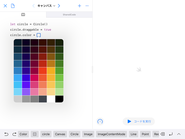
Task: Expand the suggestion bar with the up chevron
Action: [x=179, y=134]
